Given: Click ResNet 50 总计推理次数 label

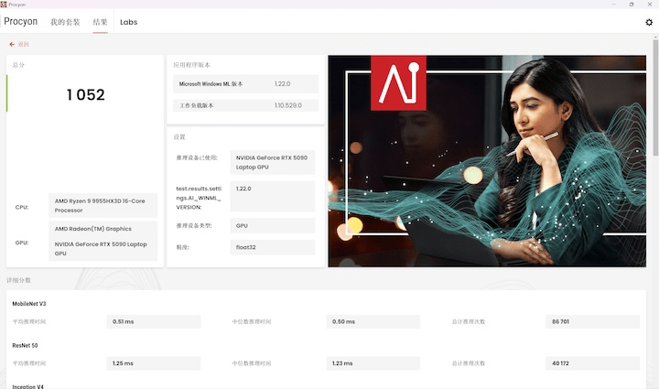Looking at the screenshot, I should click(469, 363).
